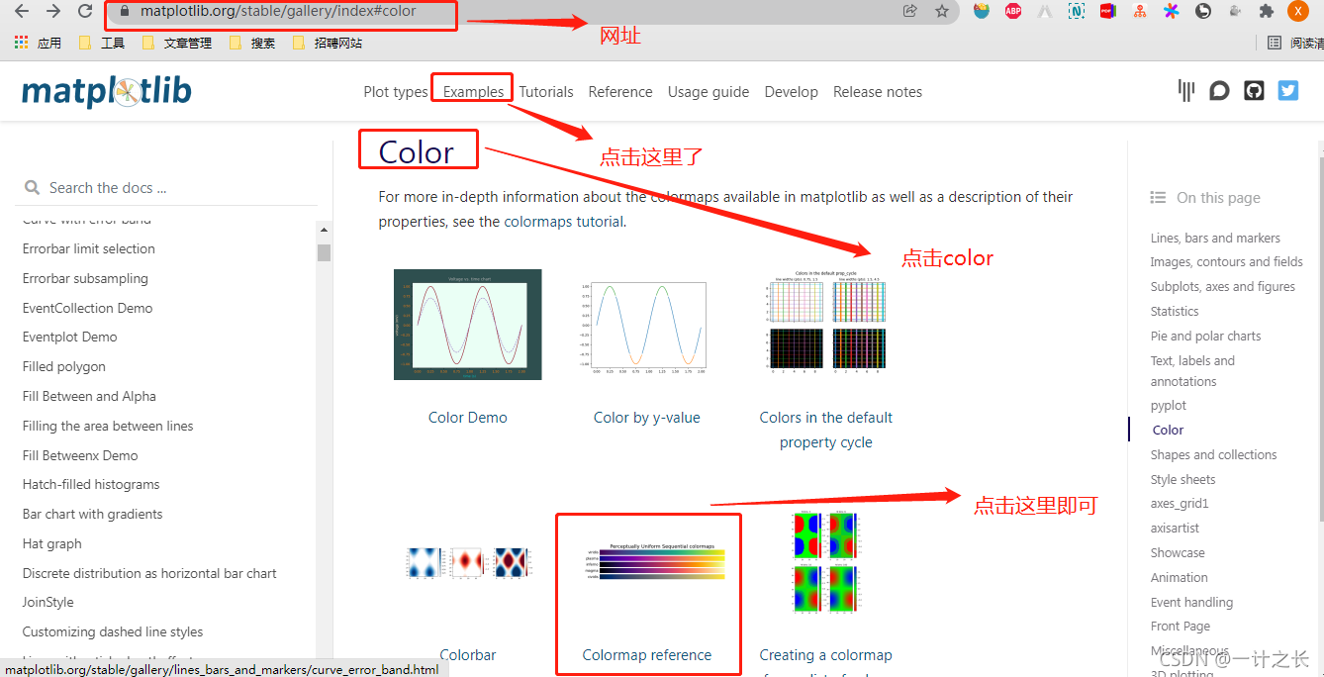Viewport: 1324px width, 677px height.
Task: Open the 工具 bookmarks folder
Action: [x=102, y=43]
